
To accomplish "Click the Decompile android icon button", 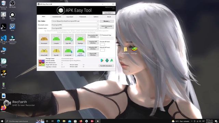I will pyautogui.click(x=44, y=39).
